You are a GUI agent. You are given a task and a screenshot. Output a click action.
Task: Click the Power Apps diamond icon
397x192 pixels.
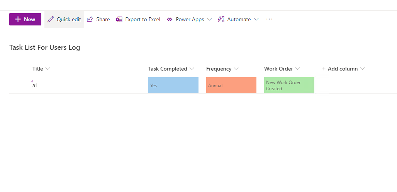click(170, 19)
